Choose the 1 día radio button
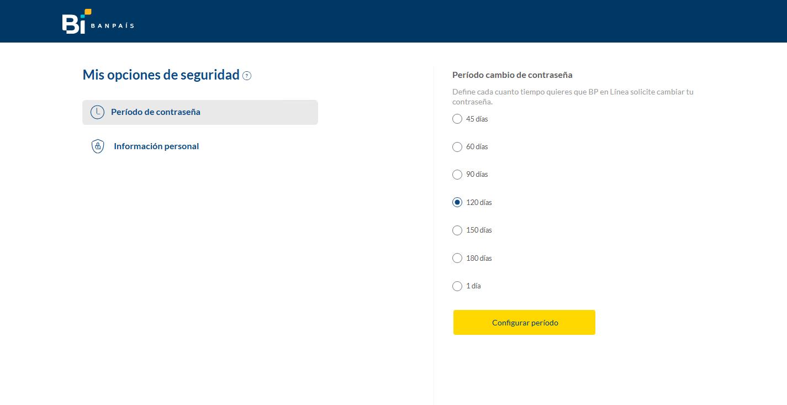 457,286
